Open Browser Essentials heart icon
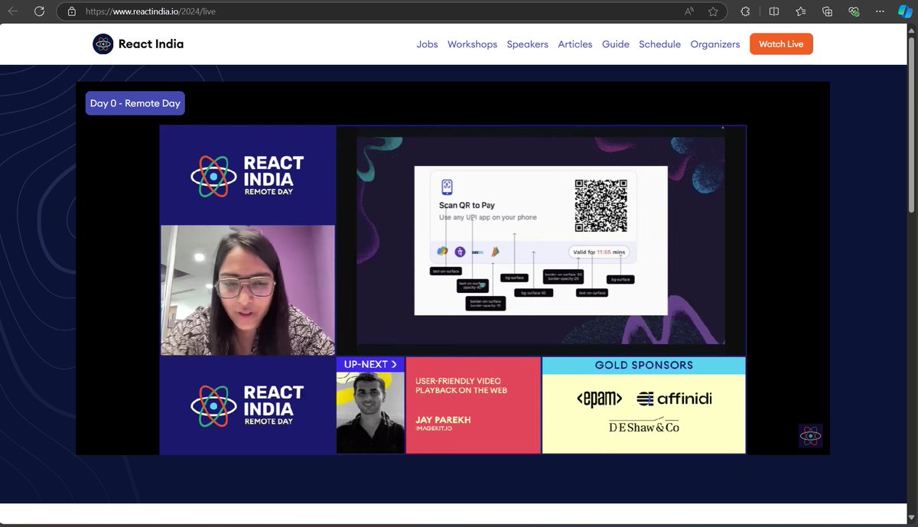 click(854, 11)
